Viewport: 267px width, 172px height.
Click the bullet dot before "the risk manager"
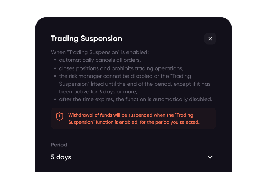pos(55,76)
